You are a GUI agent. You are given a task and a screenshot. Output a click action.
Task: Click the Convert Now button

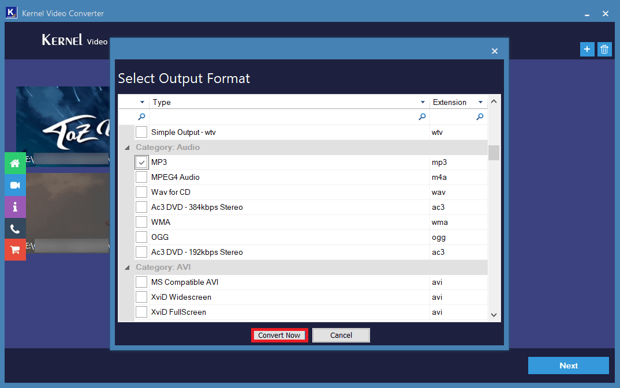(x=279, y=335)
